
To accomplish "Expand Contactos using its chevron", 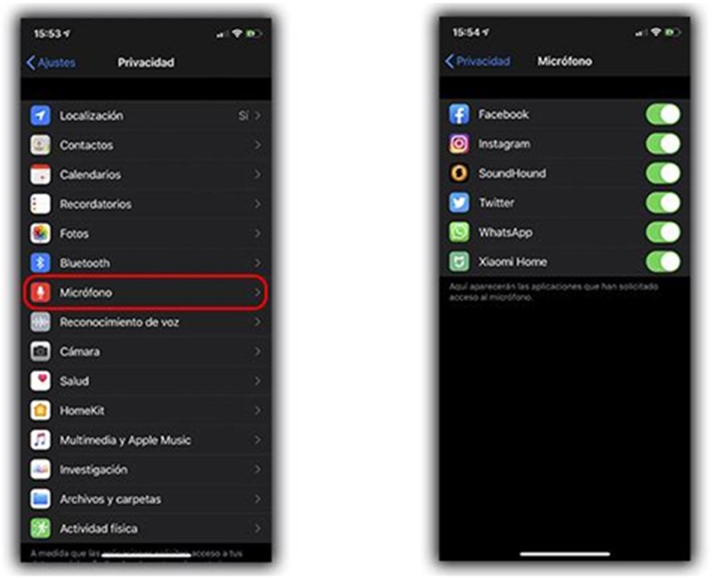I will click(x=257, y=145).
